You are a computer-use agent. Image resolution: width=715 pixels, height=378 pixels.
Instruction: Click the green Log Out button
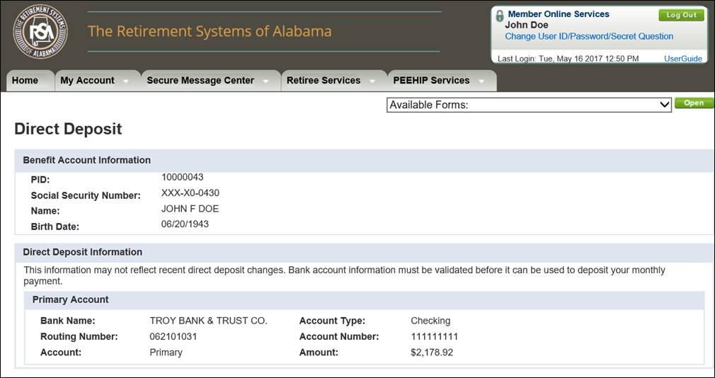681,15
